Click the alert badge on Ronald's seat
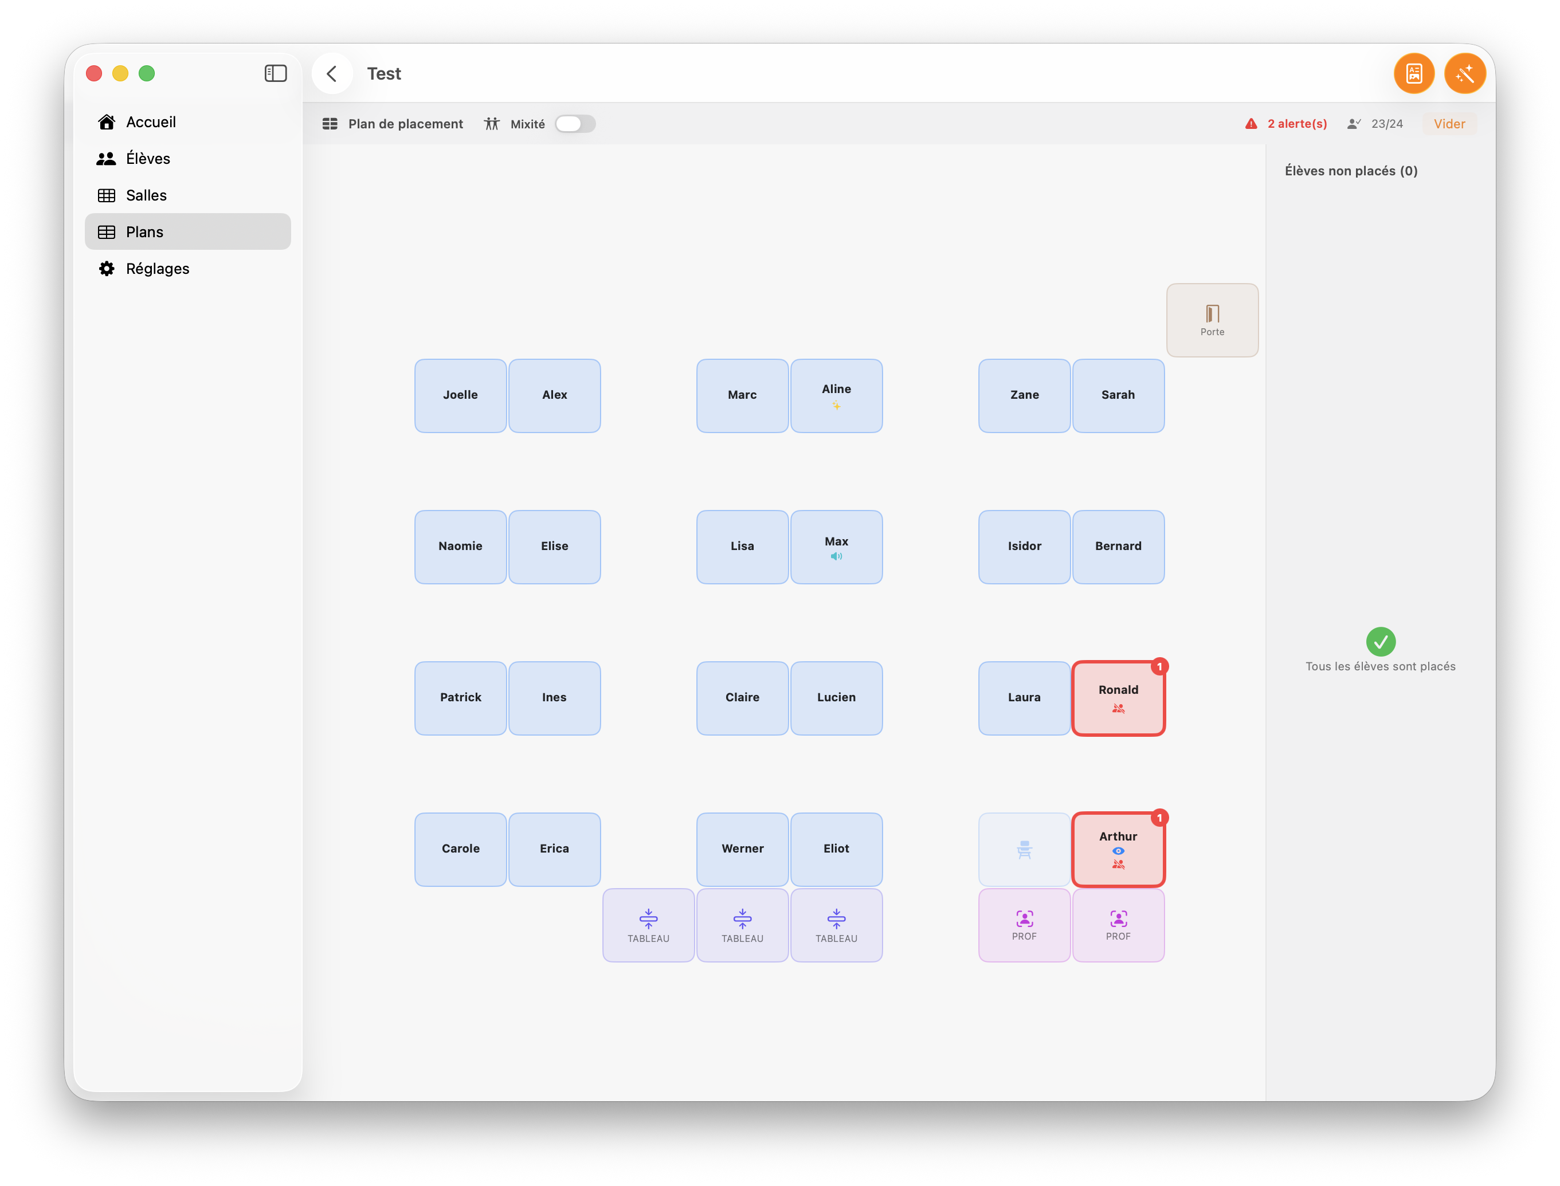Image resolution: width=1560 pixels, height=1186 pixels. click(1159, 667)
